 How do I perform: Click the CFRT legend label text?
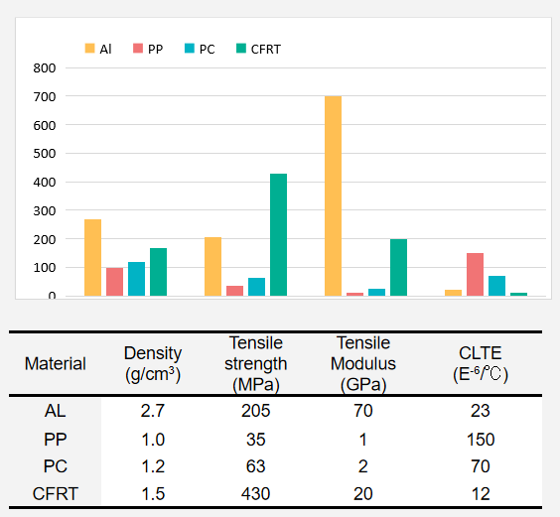[x=266, y=49]
